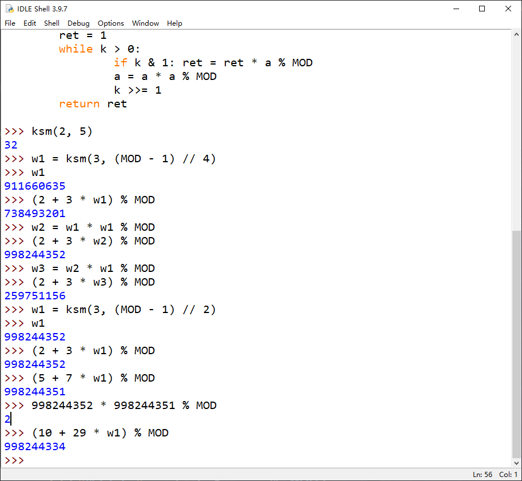
Task: Open the Window menu
Action: click(145, 23)
